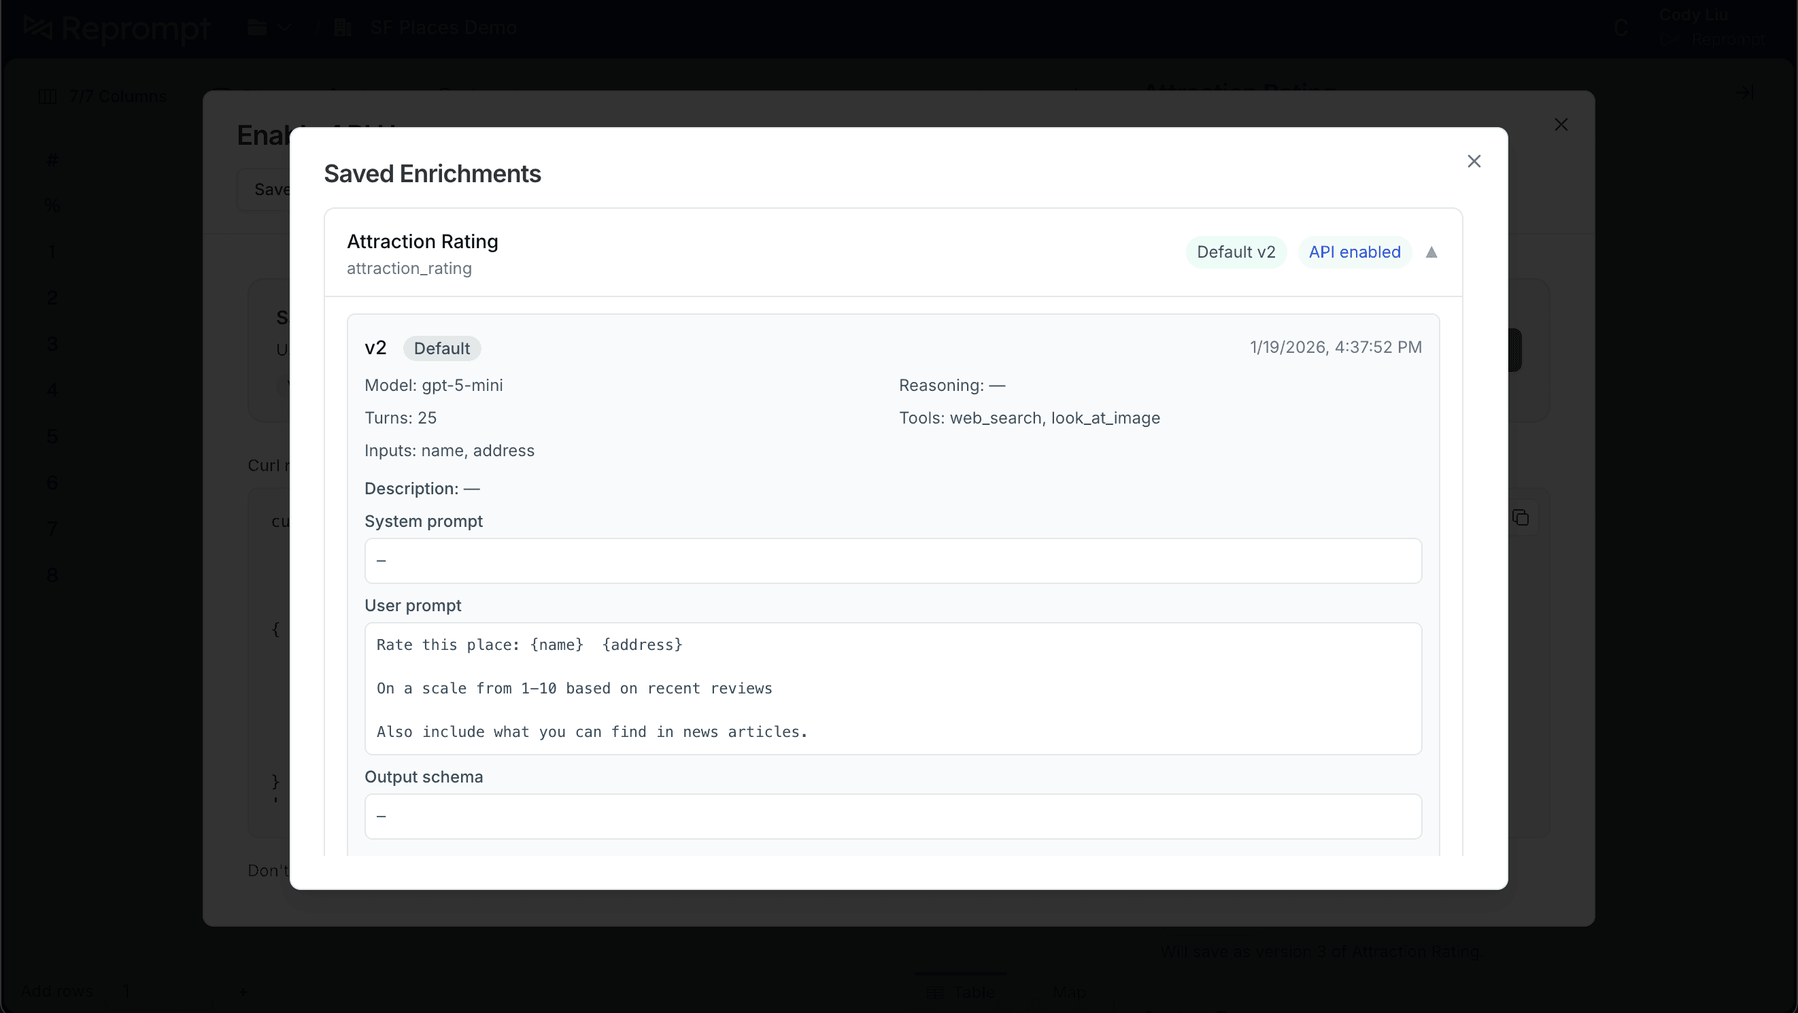Click the folder icon in the top bar
This screenshot has width=1798, height=1013.
tap(256, 28)
